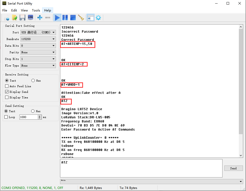Open settings with the gear icon

pos(98,18)
